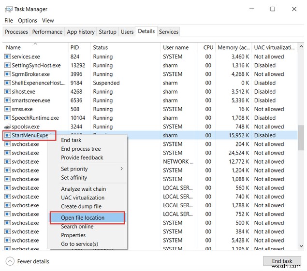Choose Open file location menu item
The height and width of the screenshot is (271, 307).
pos(87,218)
